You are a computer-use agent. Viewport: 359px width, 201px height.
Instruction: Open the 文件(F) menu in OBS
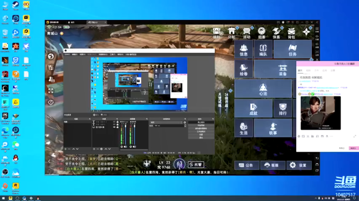pos(67,54)
